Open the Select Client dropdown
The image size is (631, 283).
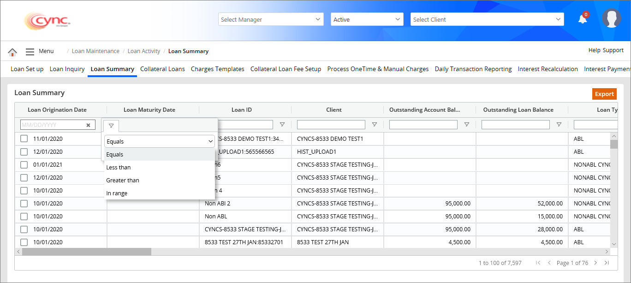488,19
